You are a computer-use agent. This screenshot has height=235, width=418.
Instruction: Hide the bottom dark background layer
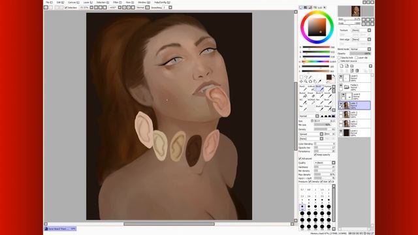(x=341, y=131)
